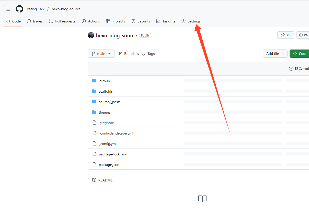Click the folder icon beside source/_posts
Image resolution: width=309 pixels, height=208 pixels.
94,102
